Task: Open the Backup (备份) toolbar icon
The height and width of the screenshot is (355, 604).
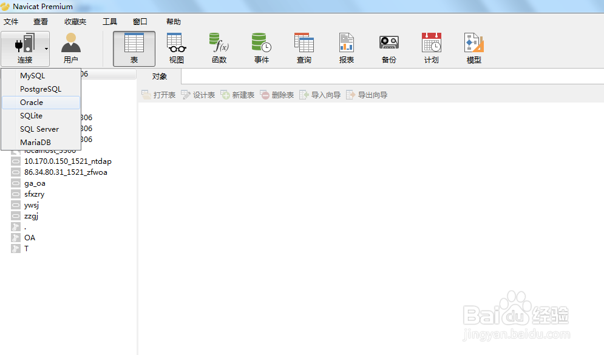Action: 389,49
